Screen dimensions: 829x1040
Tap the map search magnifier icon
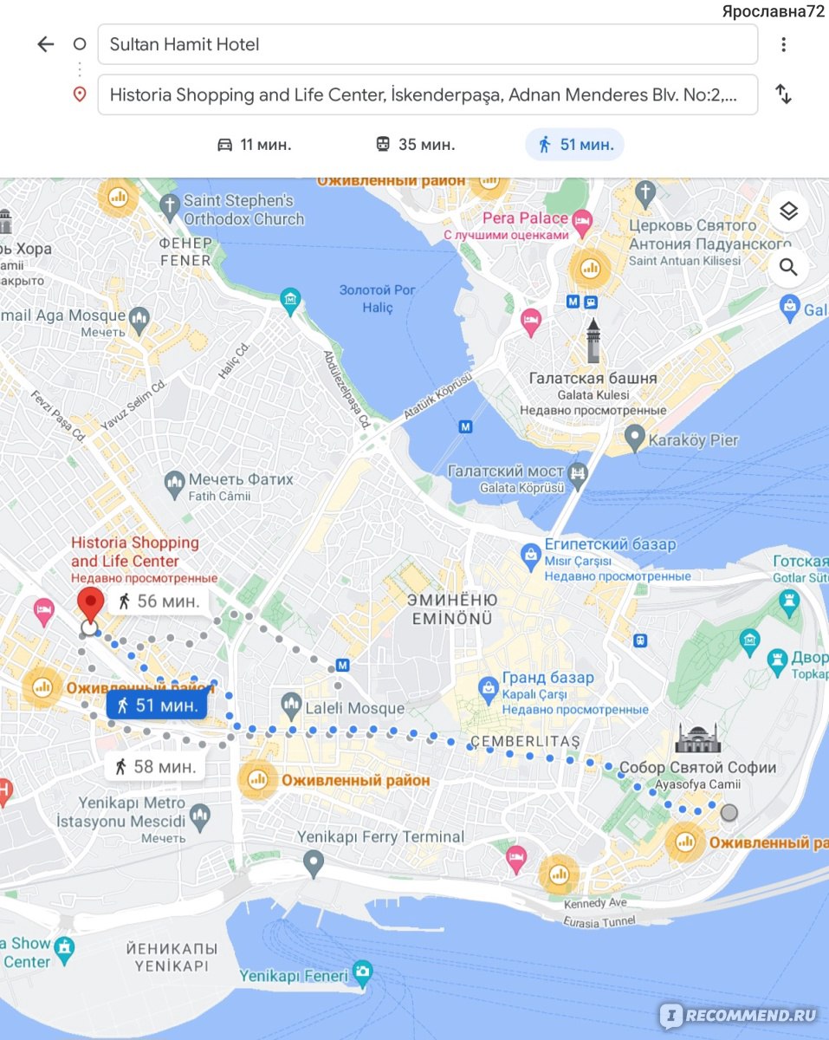tap(788, 267)
